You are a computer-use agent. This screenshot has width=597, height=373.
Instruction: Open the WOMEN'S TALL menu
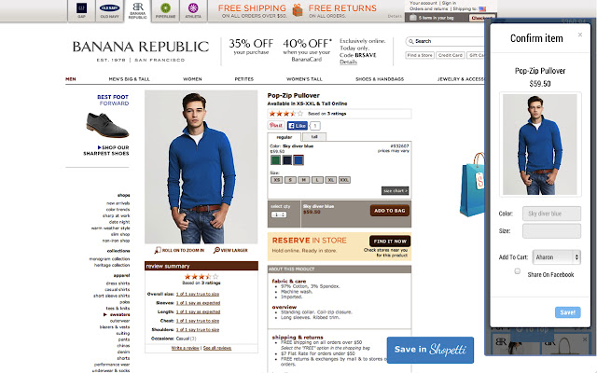click(304, 79)
